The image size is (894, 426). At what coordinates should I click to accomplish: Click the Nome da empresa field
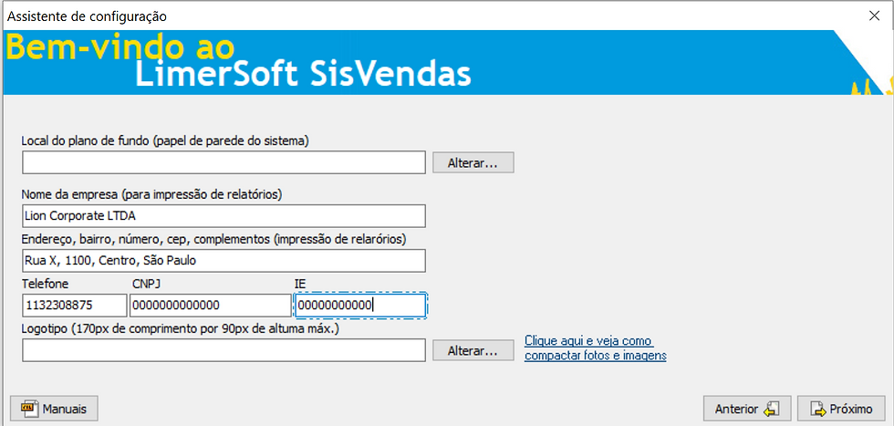(224, 216)
